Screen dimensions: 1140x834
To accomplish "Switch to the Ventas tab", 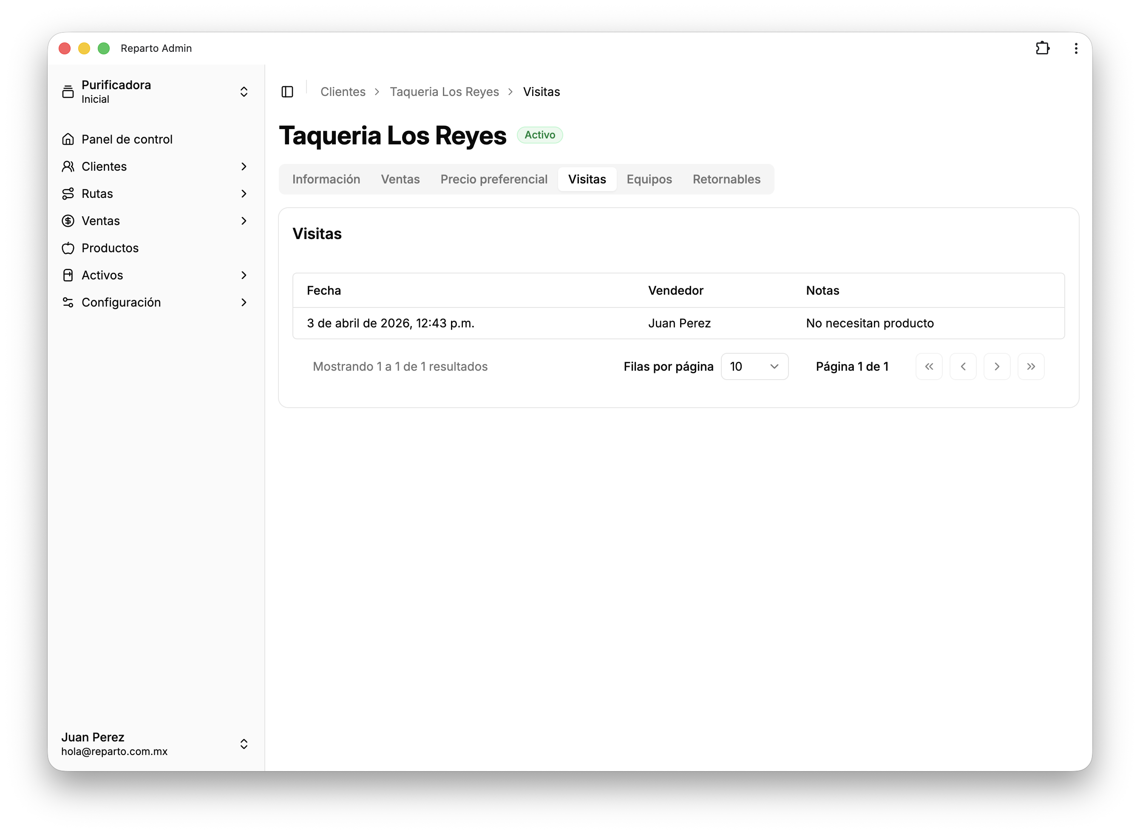I will pyautogui.click(x=400, y=179).
